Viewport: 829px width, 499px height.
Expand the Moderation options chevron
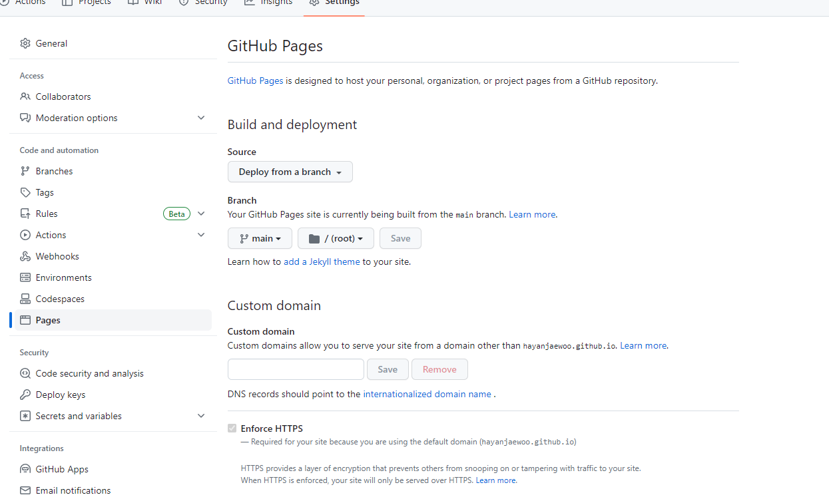click(201, 118)
